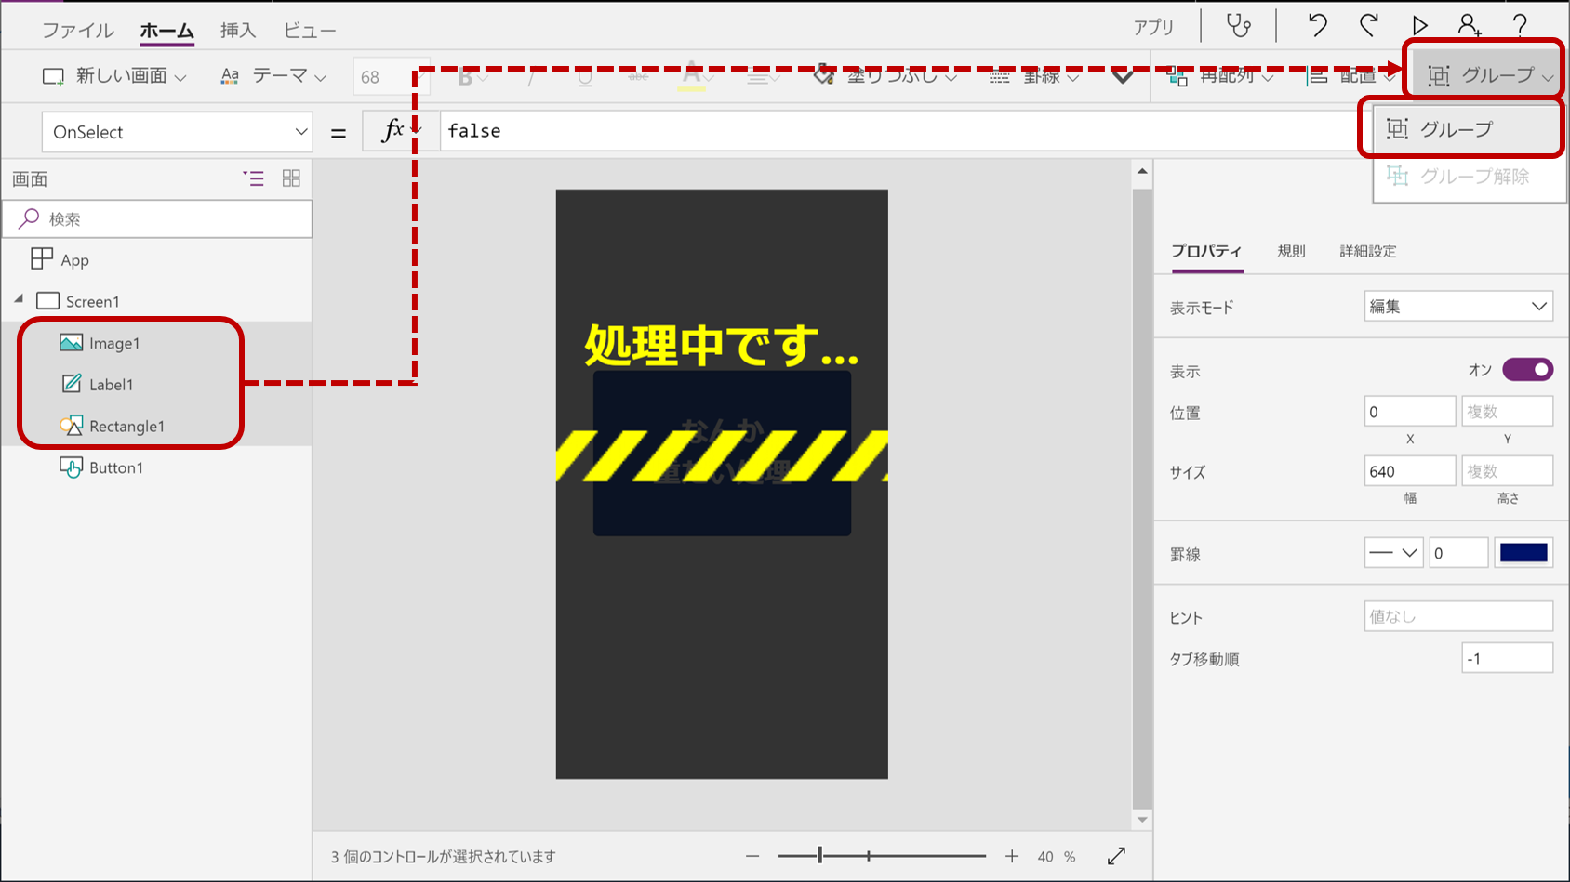Switch the 画面 panel to thumbnail view

pos(291,178)
